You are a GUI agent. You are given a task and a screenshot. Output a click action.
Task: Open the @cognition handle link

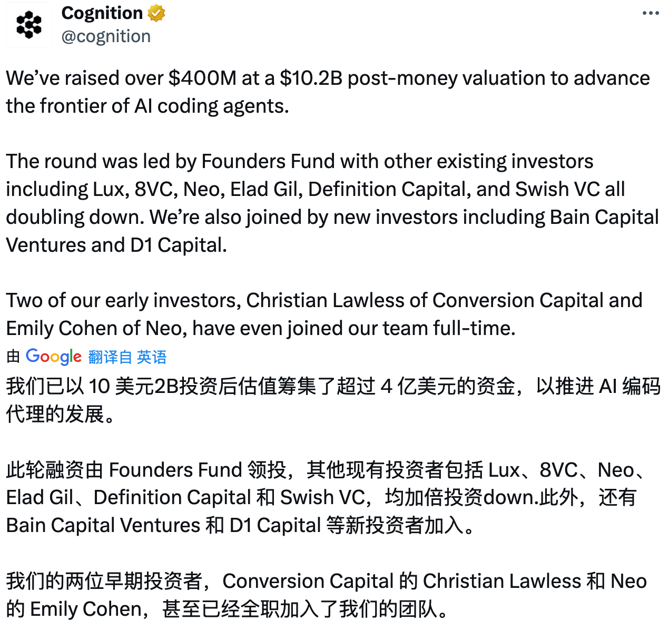(x=106, y=36)
